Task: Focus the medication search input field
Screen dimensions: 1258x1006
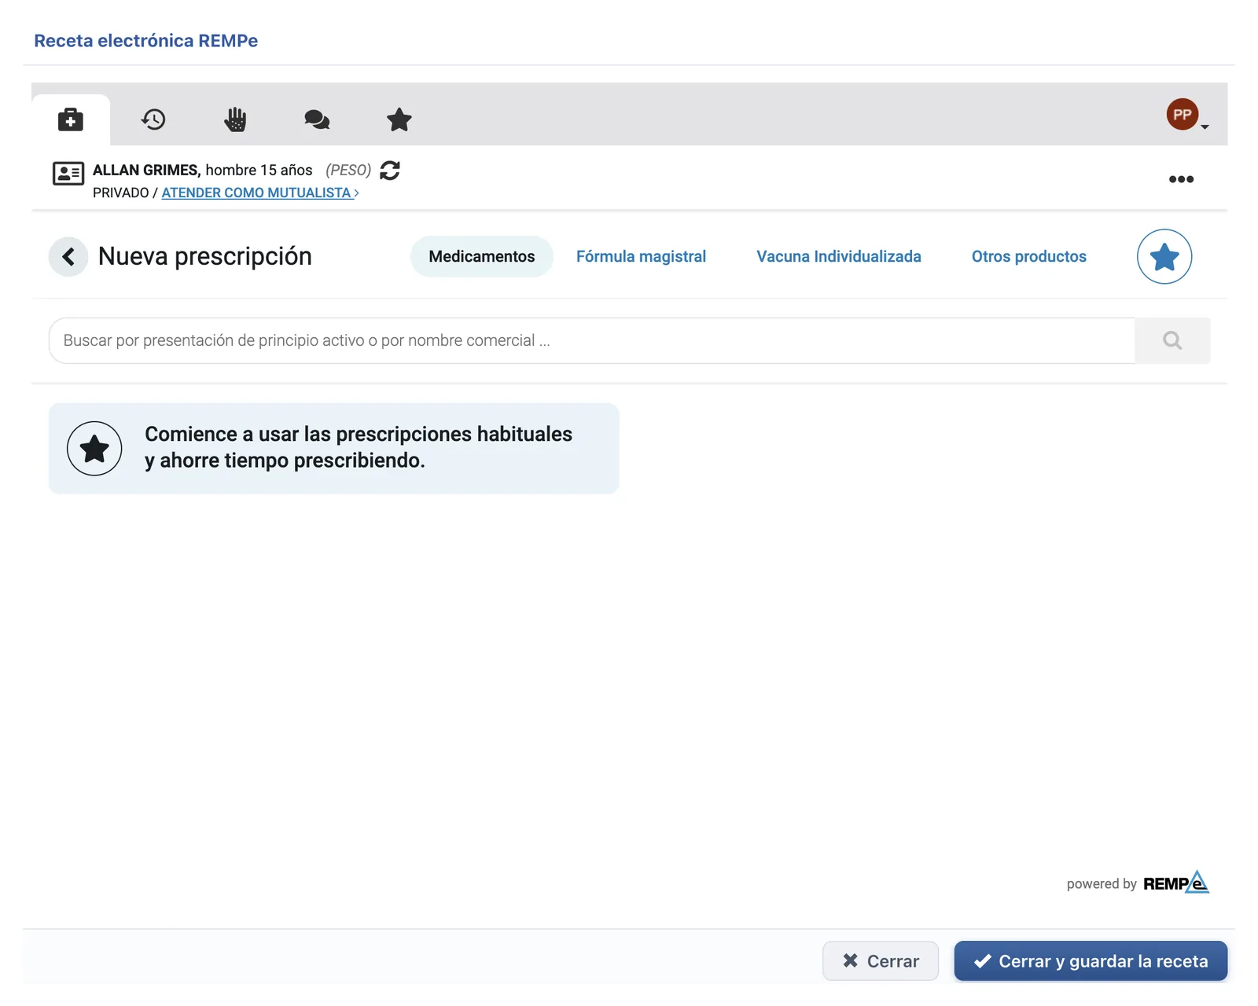Action: point(592,340)
